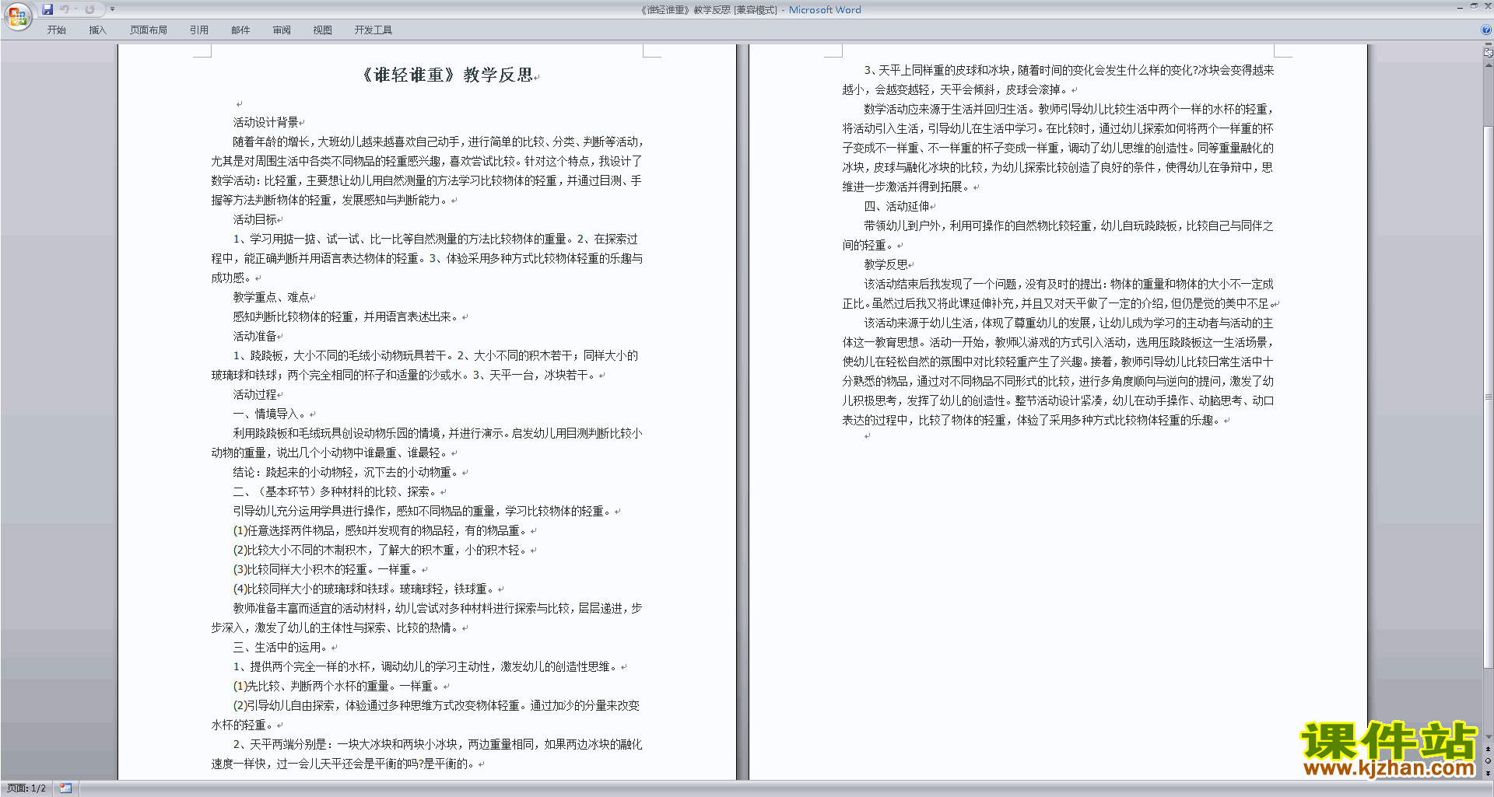Click the Undo arrow icon

coord(64,9)
